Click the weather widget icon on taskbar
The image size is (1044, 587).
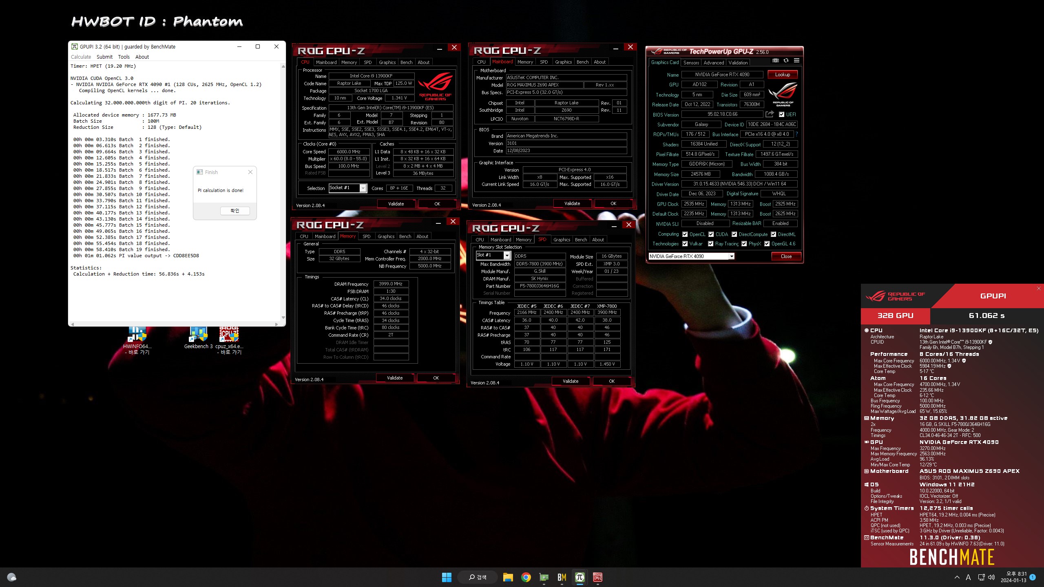click(12, 577)
